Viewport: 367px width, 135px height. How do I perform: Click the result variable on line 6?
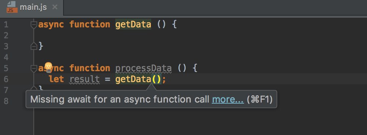click(x=85, y=80)
